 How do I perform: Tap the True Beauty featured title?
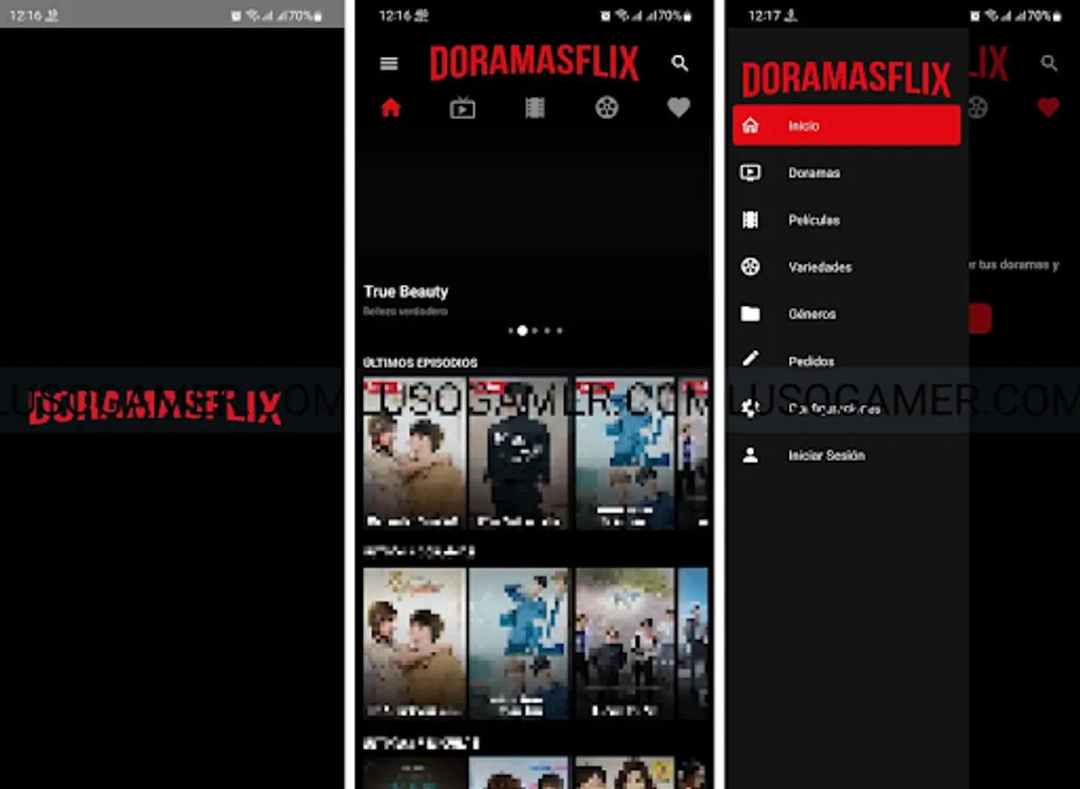pyautogui.click(x=406, y=292)
